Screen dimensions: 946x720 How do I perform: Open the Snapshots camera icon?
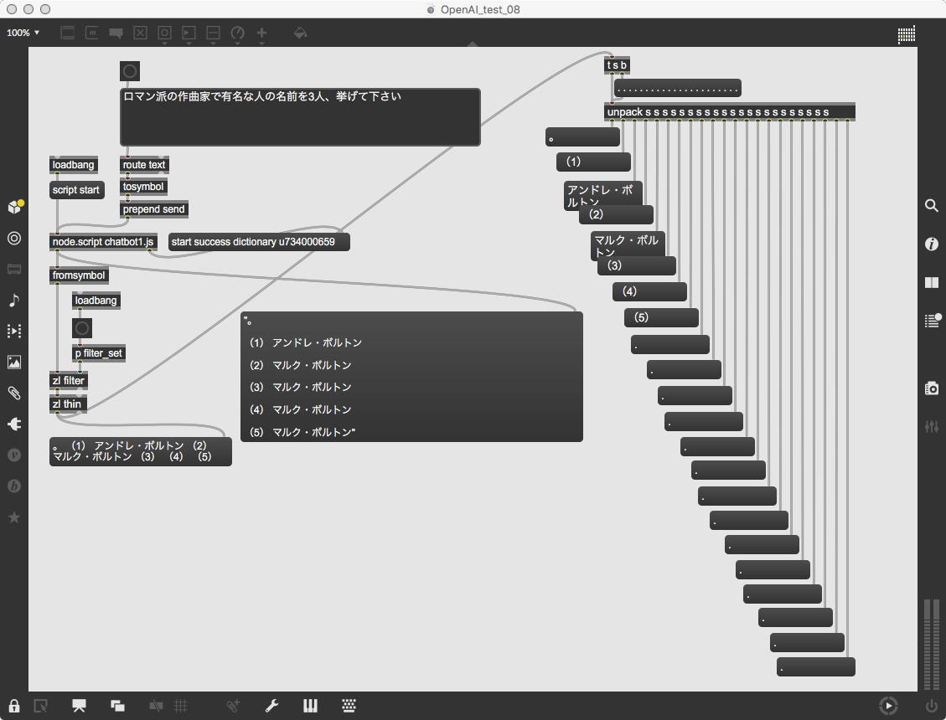(x=932, y=388)
